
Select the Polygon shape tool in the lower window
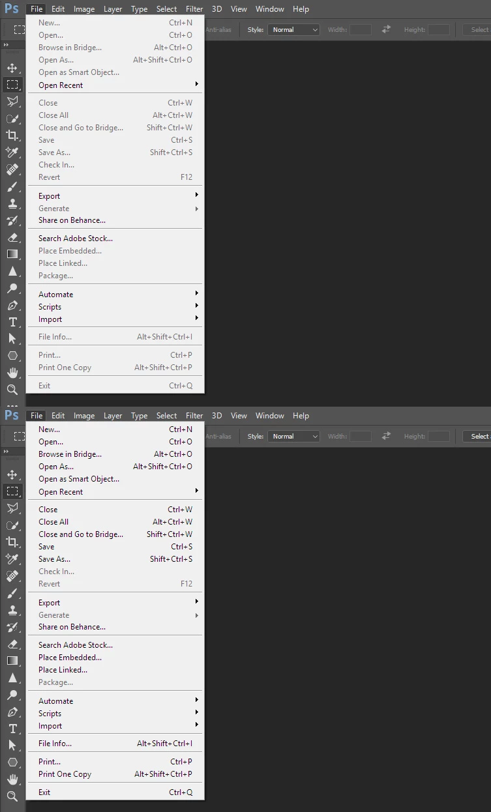click(x=12, y=762)
